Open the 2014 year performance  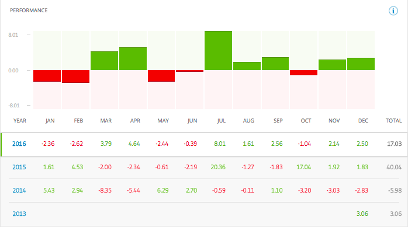[19, 190]
